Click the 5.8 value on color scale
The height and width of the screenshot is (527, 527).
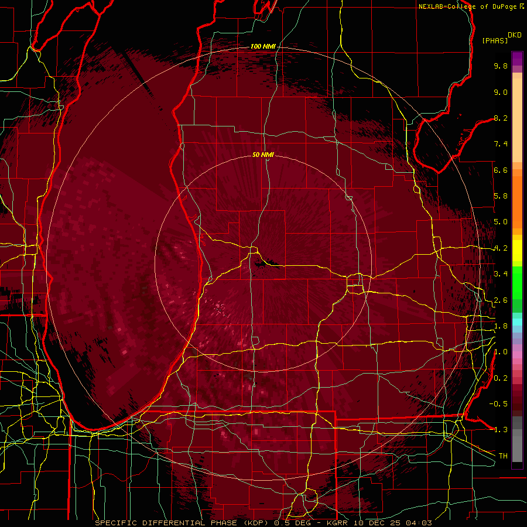pyautogui.click(x=501, y=196)
